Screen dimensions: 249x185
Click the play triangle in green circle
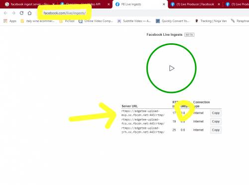click(172, 68)
